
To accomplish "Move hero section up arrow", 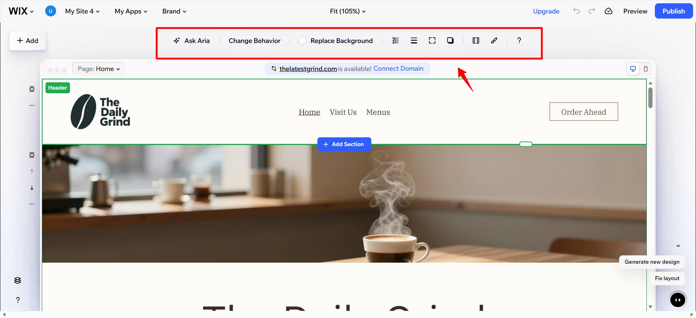I will (32, 171).
